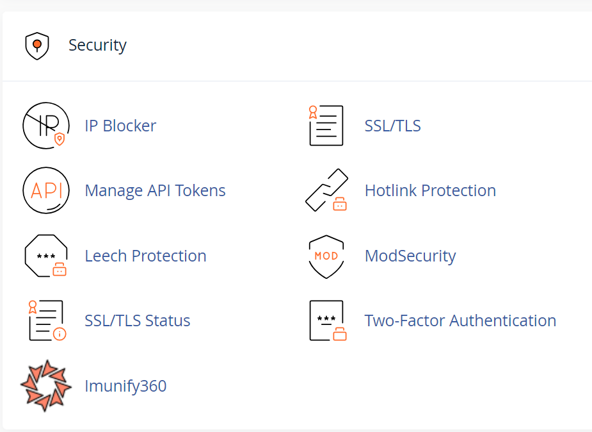
Task: Launch the Imunify360 text link
Action: click(x=125, y=386)
